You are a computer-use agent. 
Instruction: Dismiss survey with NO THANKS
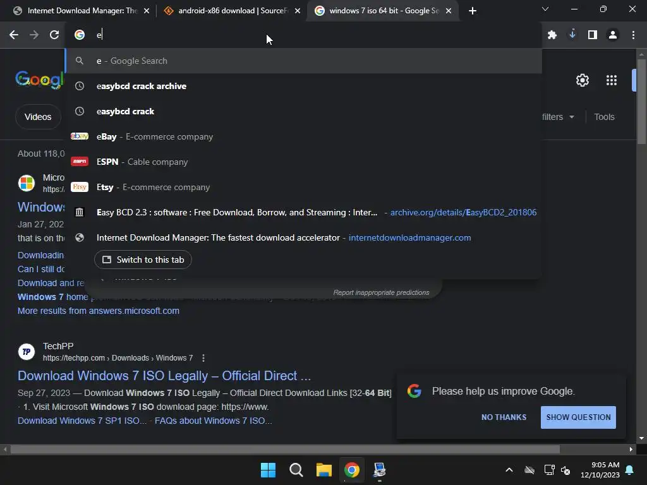(x=504, y=417)
